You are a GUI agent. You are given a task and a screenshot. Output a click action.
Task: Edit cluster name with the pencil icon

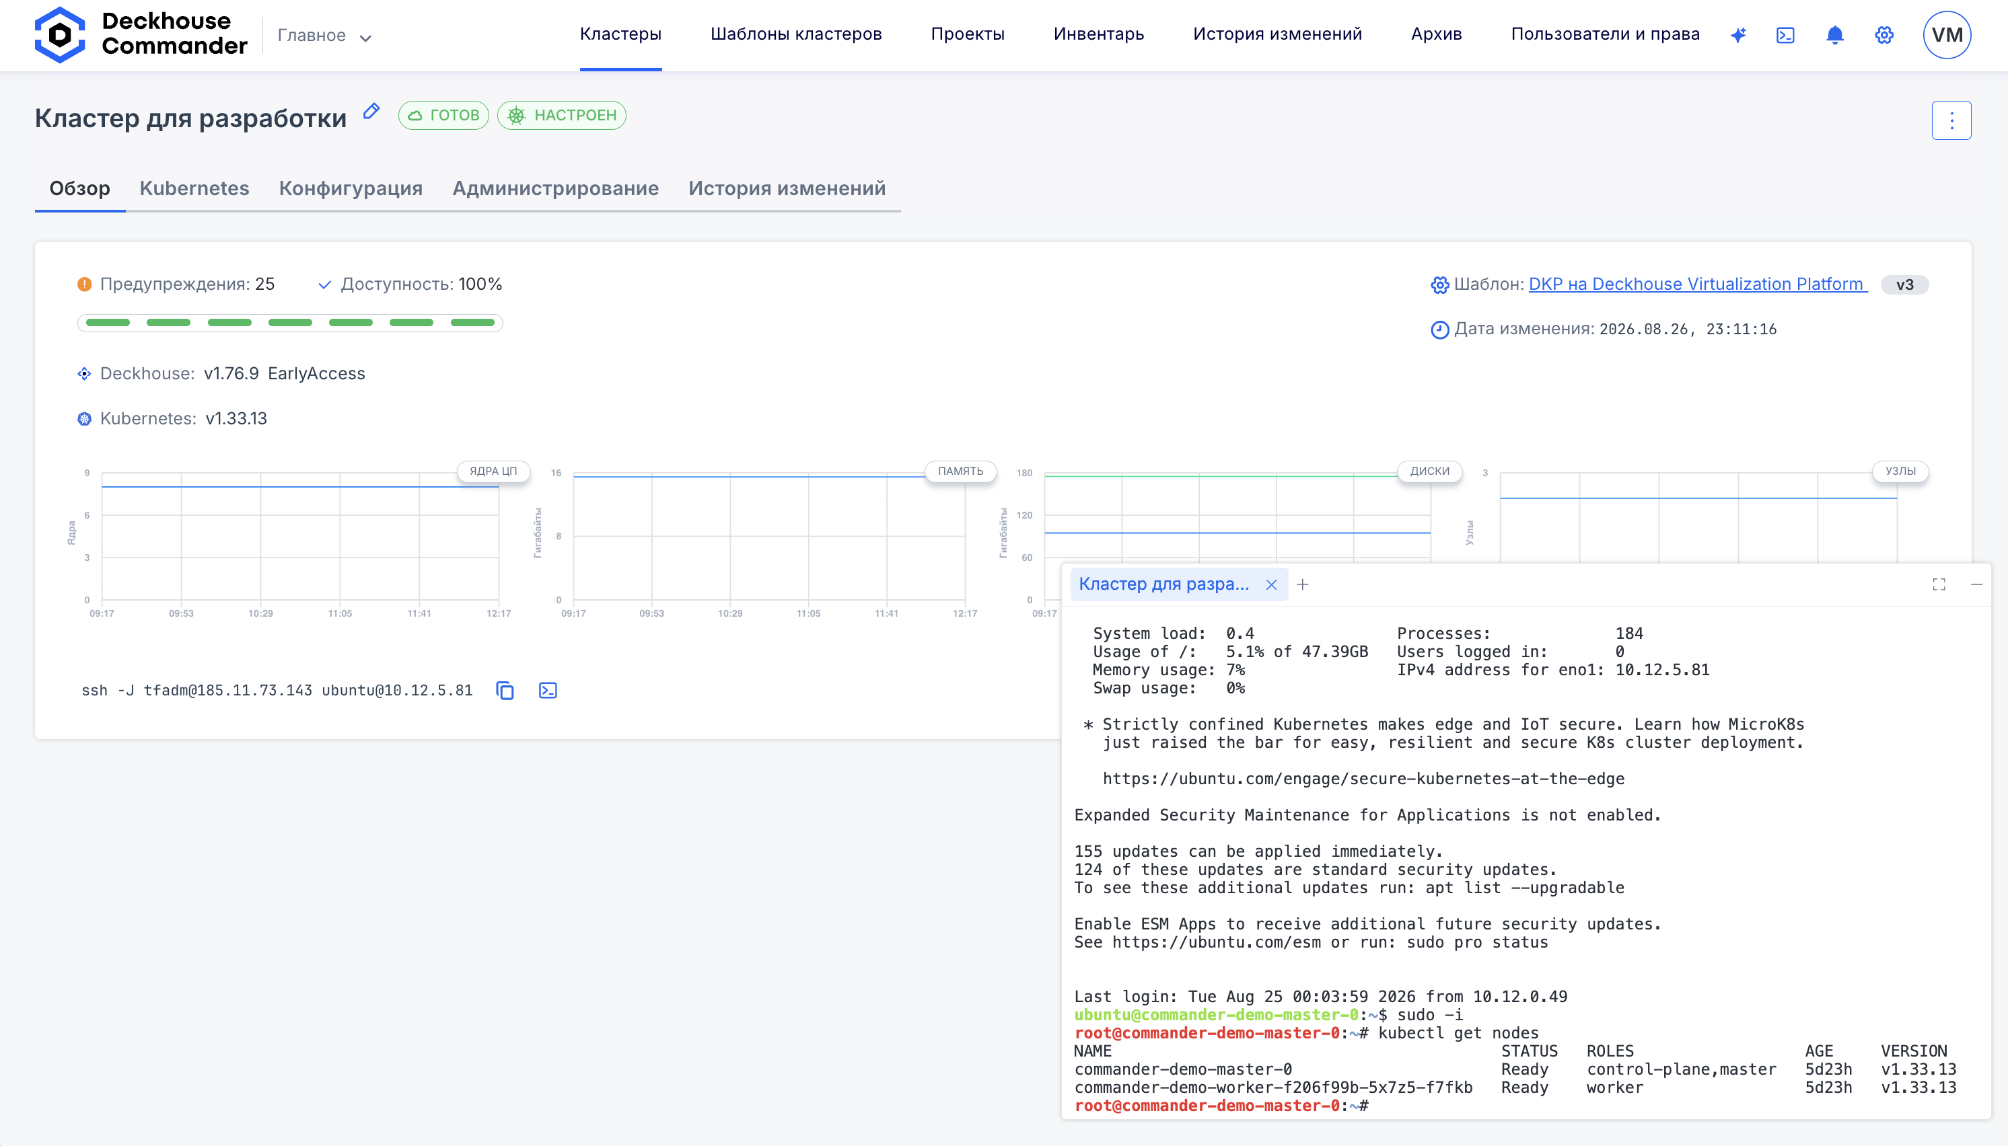(x=371, y=111)
